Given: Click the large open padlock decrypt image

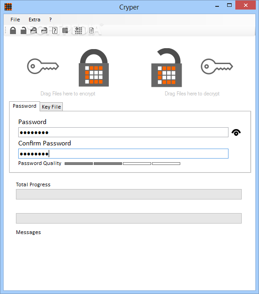Looking at the screenshot, I should click(x=167, y=68).
